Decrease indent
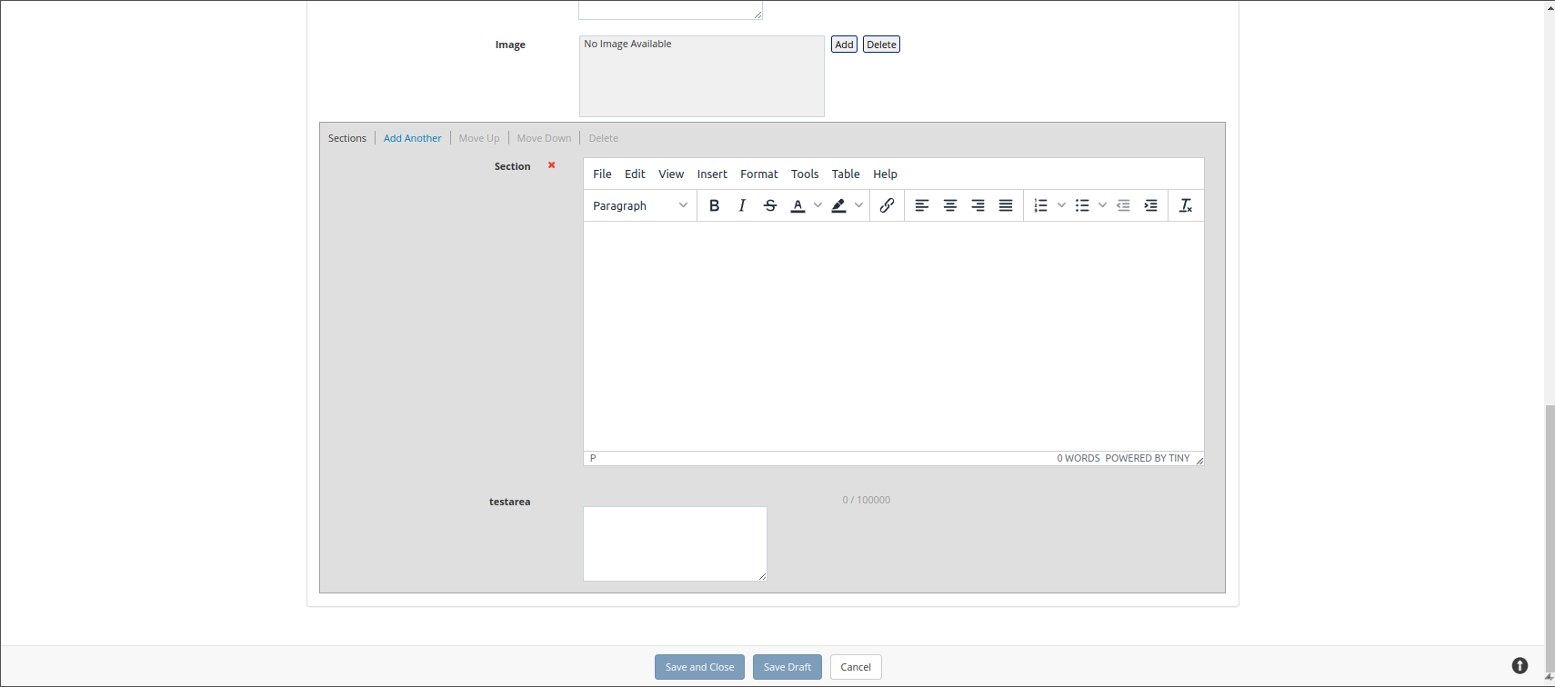This screenshot has height=687, width=1555. coord(1123,205)
